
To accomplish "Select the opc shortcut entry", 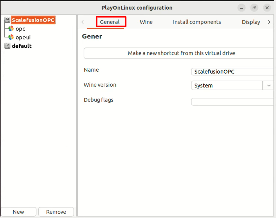I will pyautogui.click(x=20, y=29).
